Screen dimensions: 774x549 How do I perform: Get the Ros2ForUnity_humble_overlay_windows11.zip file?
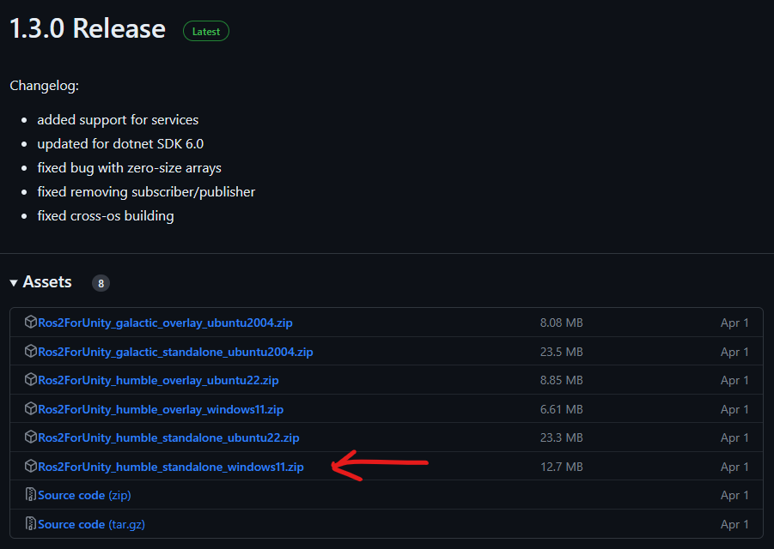161,409
